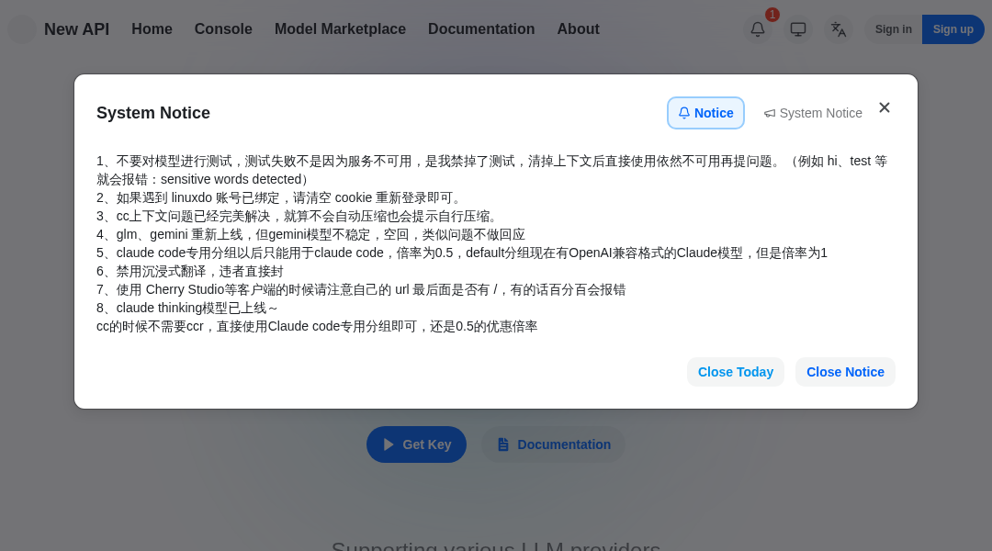
Task: Switch to the System Notice tab
Action: pos(813,113)
